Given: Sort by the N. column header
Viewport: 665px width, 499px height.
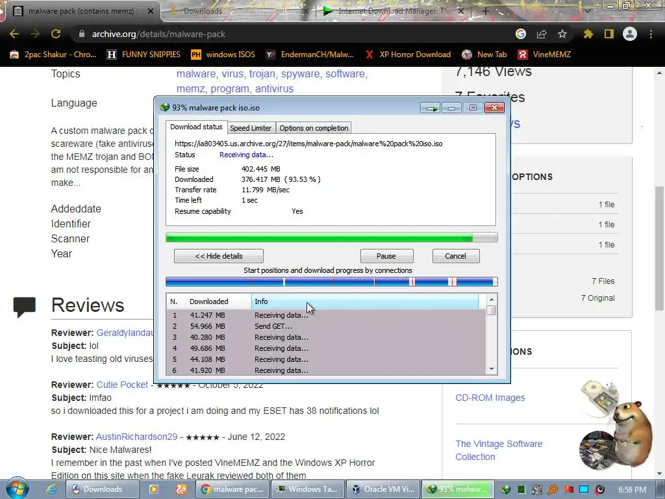Looking at the screenshot, I should pyautogui.click(x=175, y=301).
